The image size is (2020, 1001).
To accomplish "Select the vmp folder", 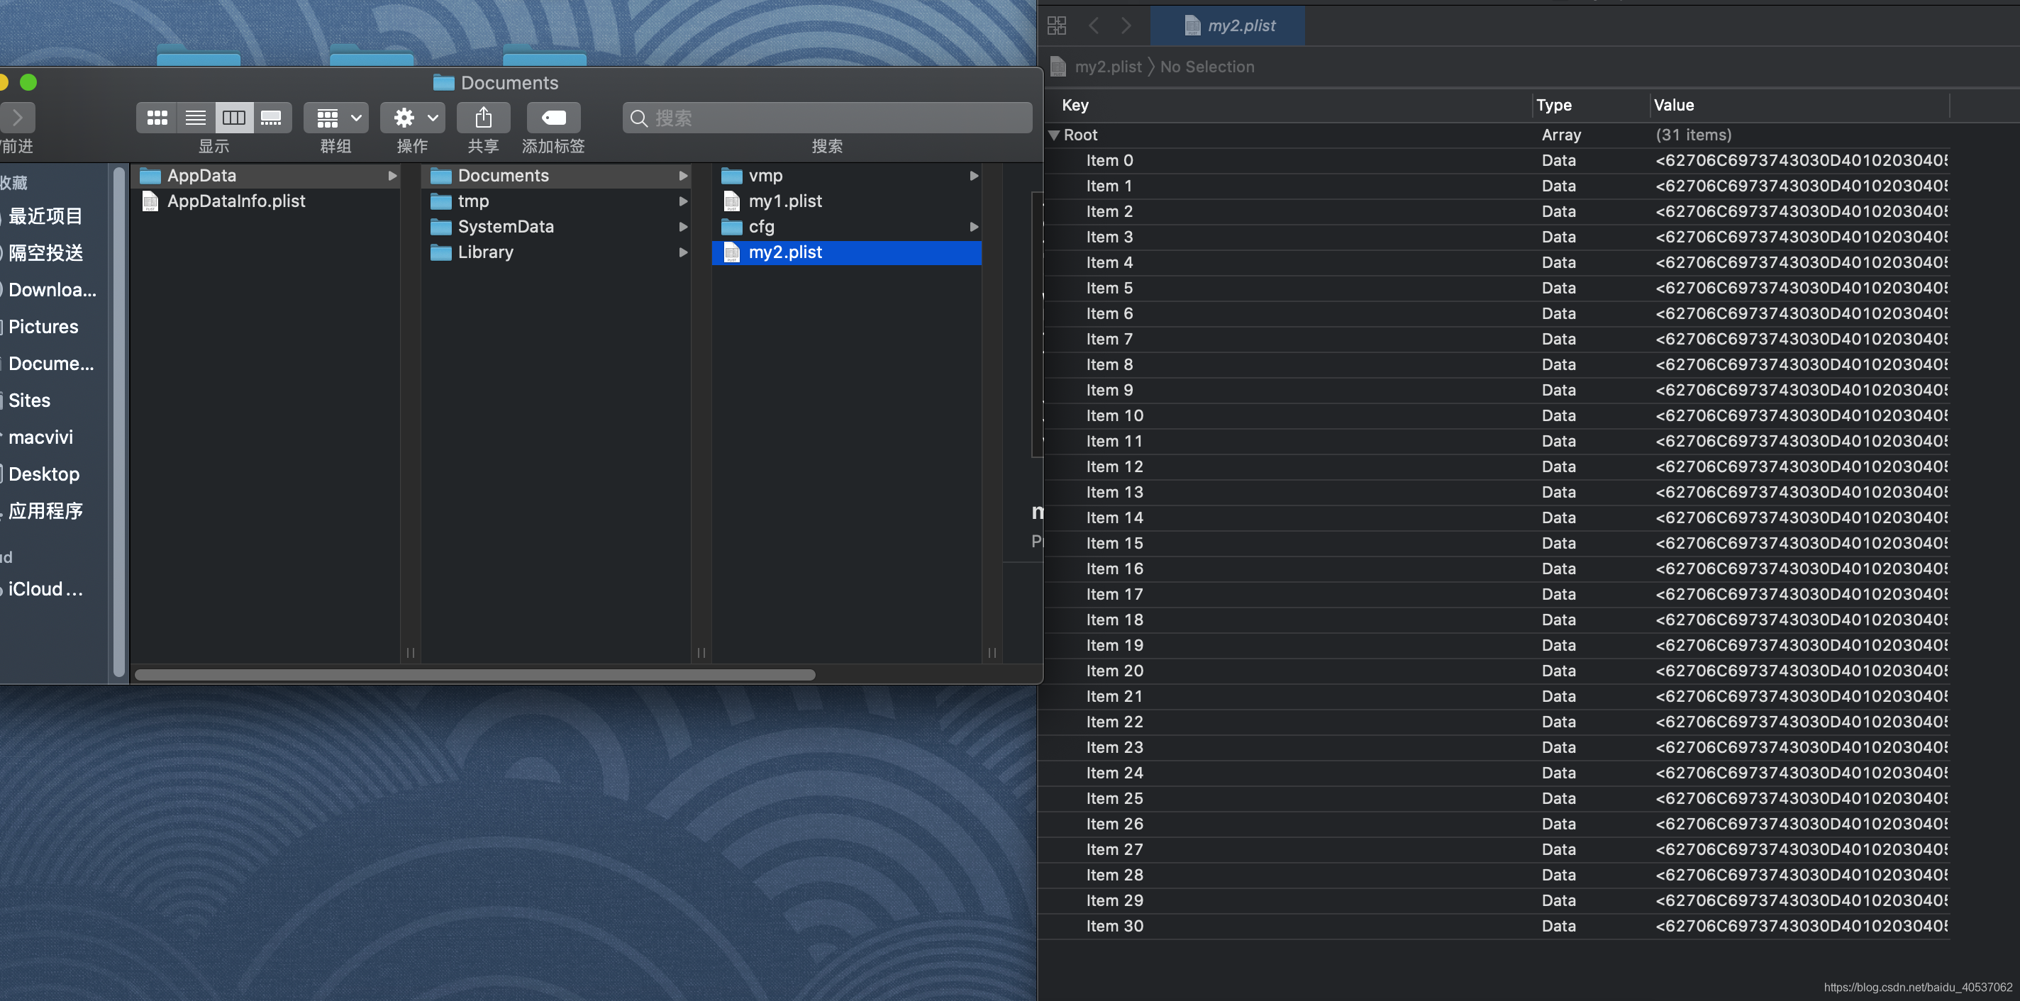I will [847, 176].
